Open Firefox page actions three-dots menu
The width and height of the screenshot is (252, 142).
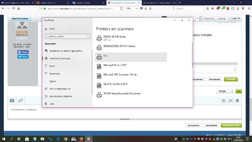click(x=137, y=9)
